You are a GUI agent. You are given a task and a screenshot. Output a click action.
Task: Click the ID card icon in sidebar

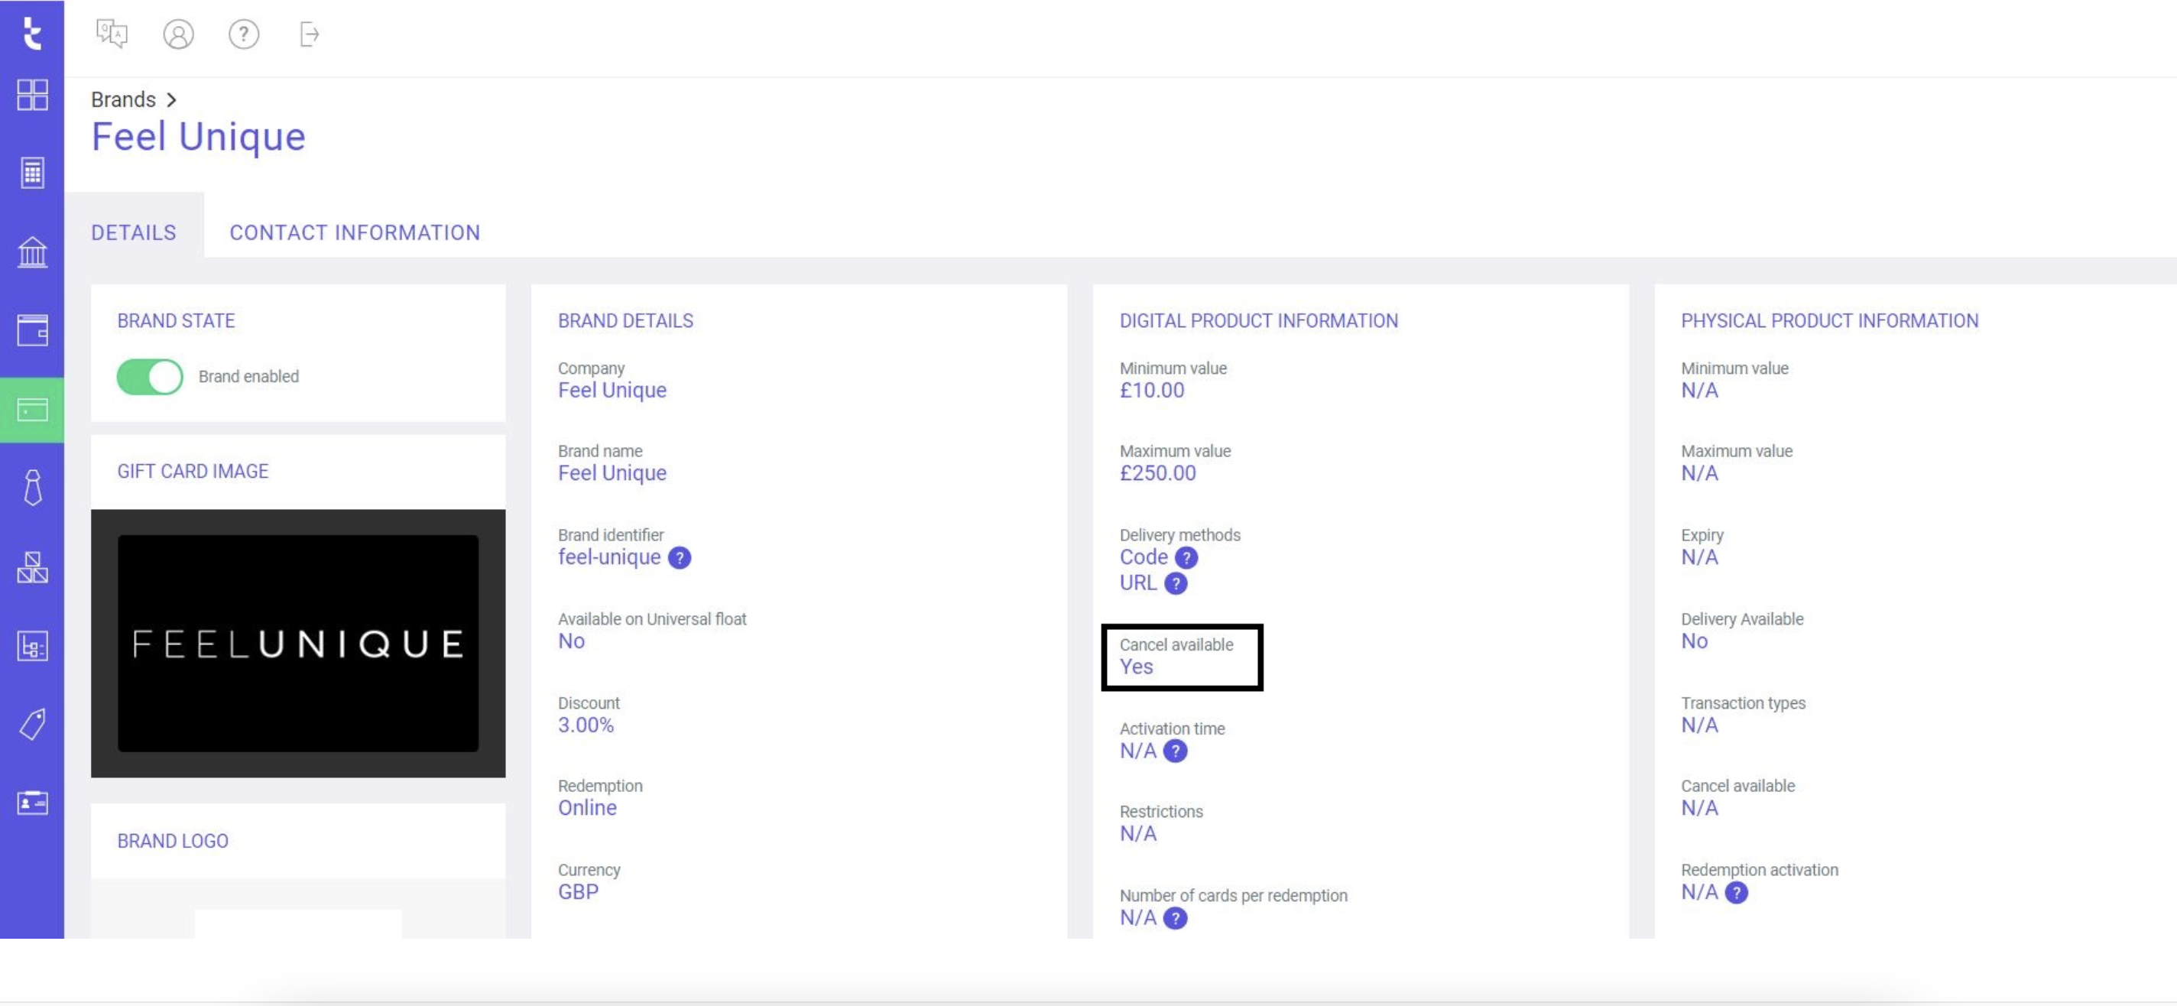pos(32,802)
